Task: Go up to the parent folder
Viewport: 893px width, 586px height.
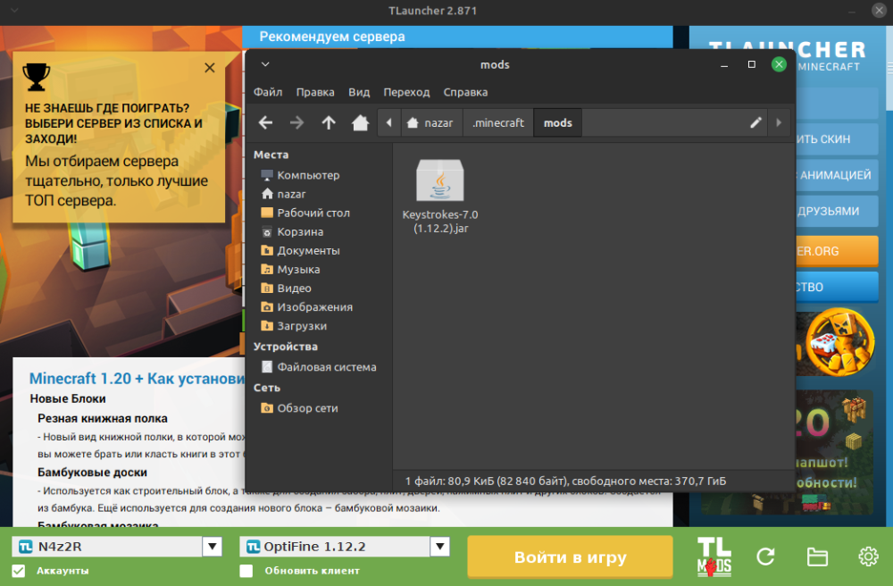Action: [x=329, y=122]
